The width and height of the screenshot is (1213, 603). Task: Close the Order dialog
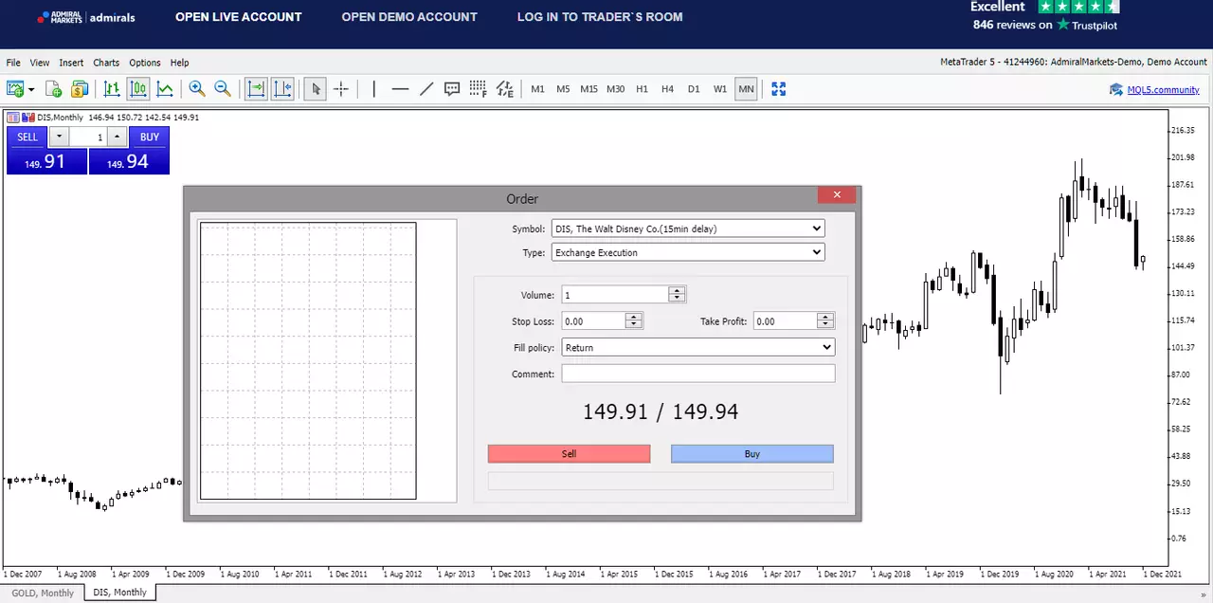click(837, 195)
